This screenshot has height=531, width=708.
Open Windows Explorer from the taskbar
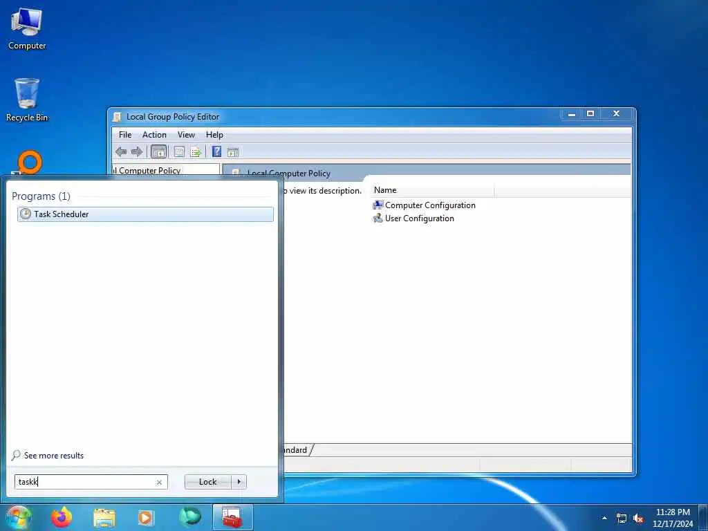[x=104, y=518]
